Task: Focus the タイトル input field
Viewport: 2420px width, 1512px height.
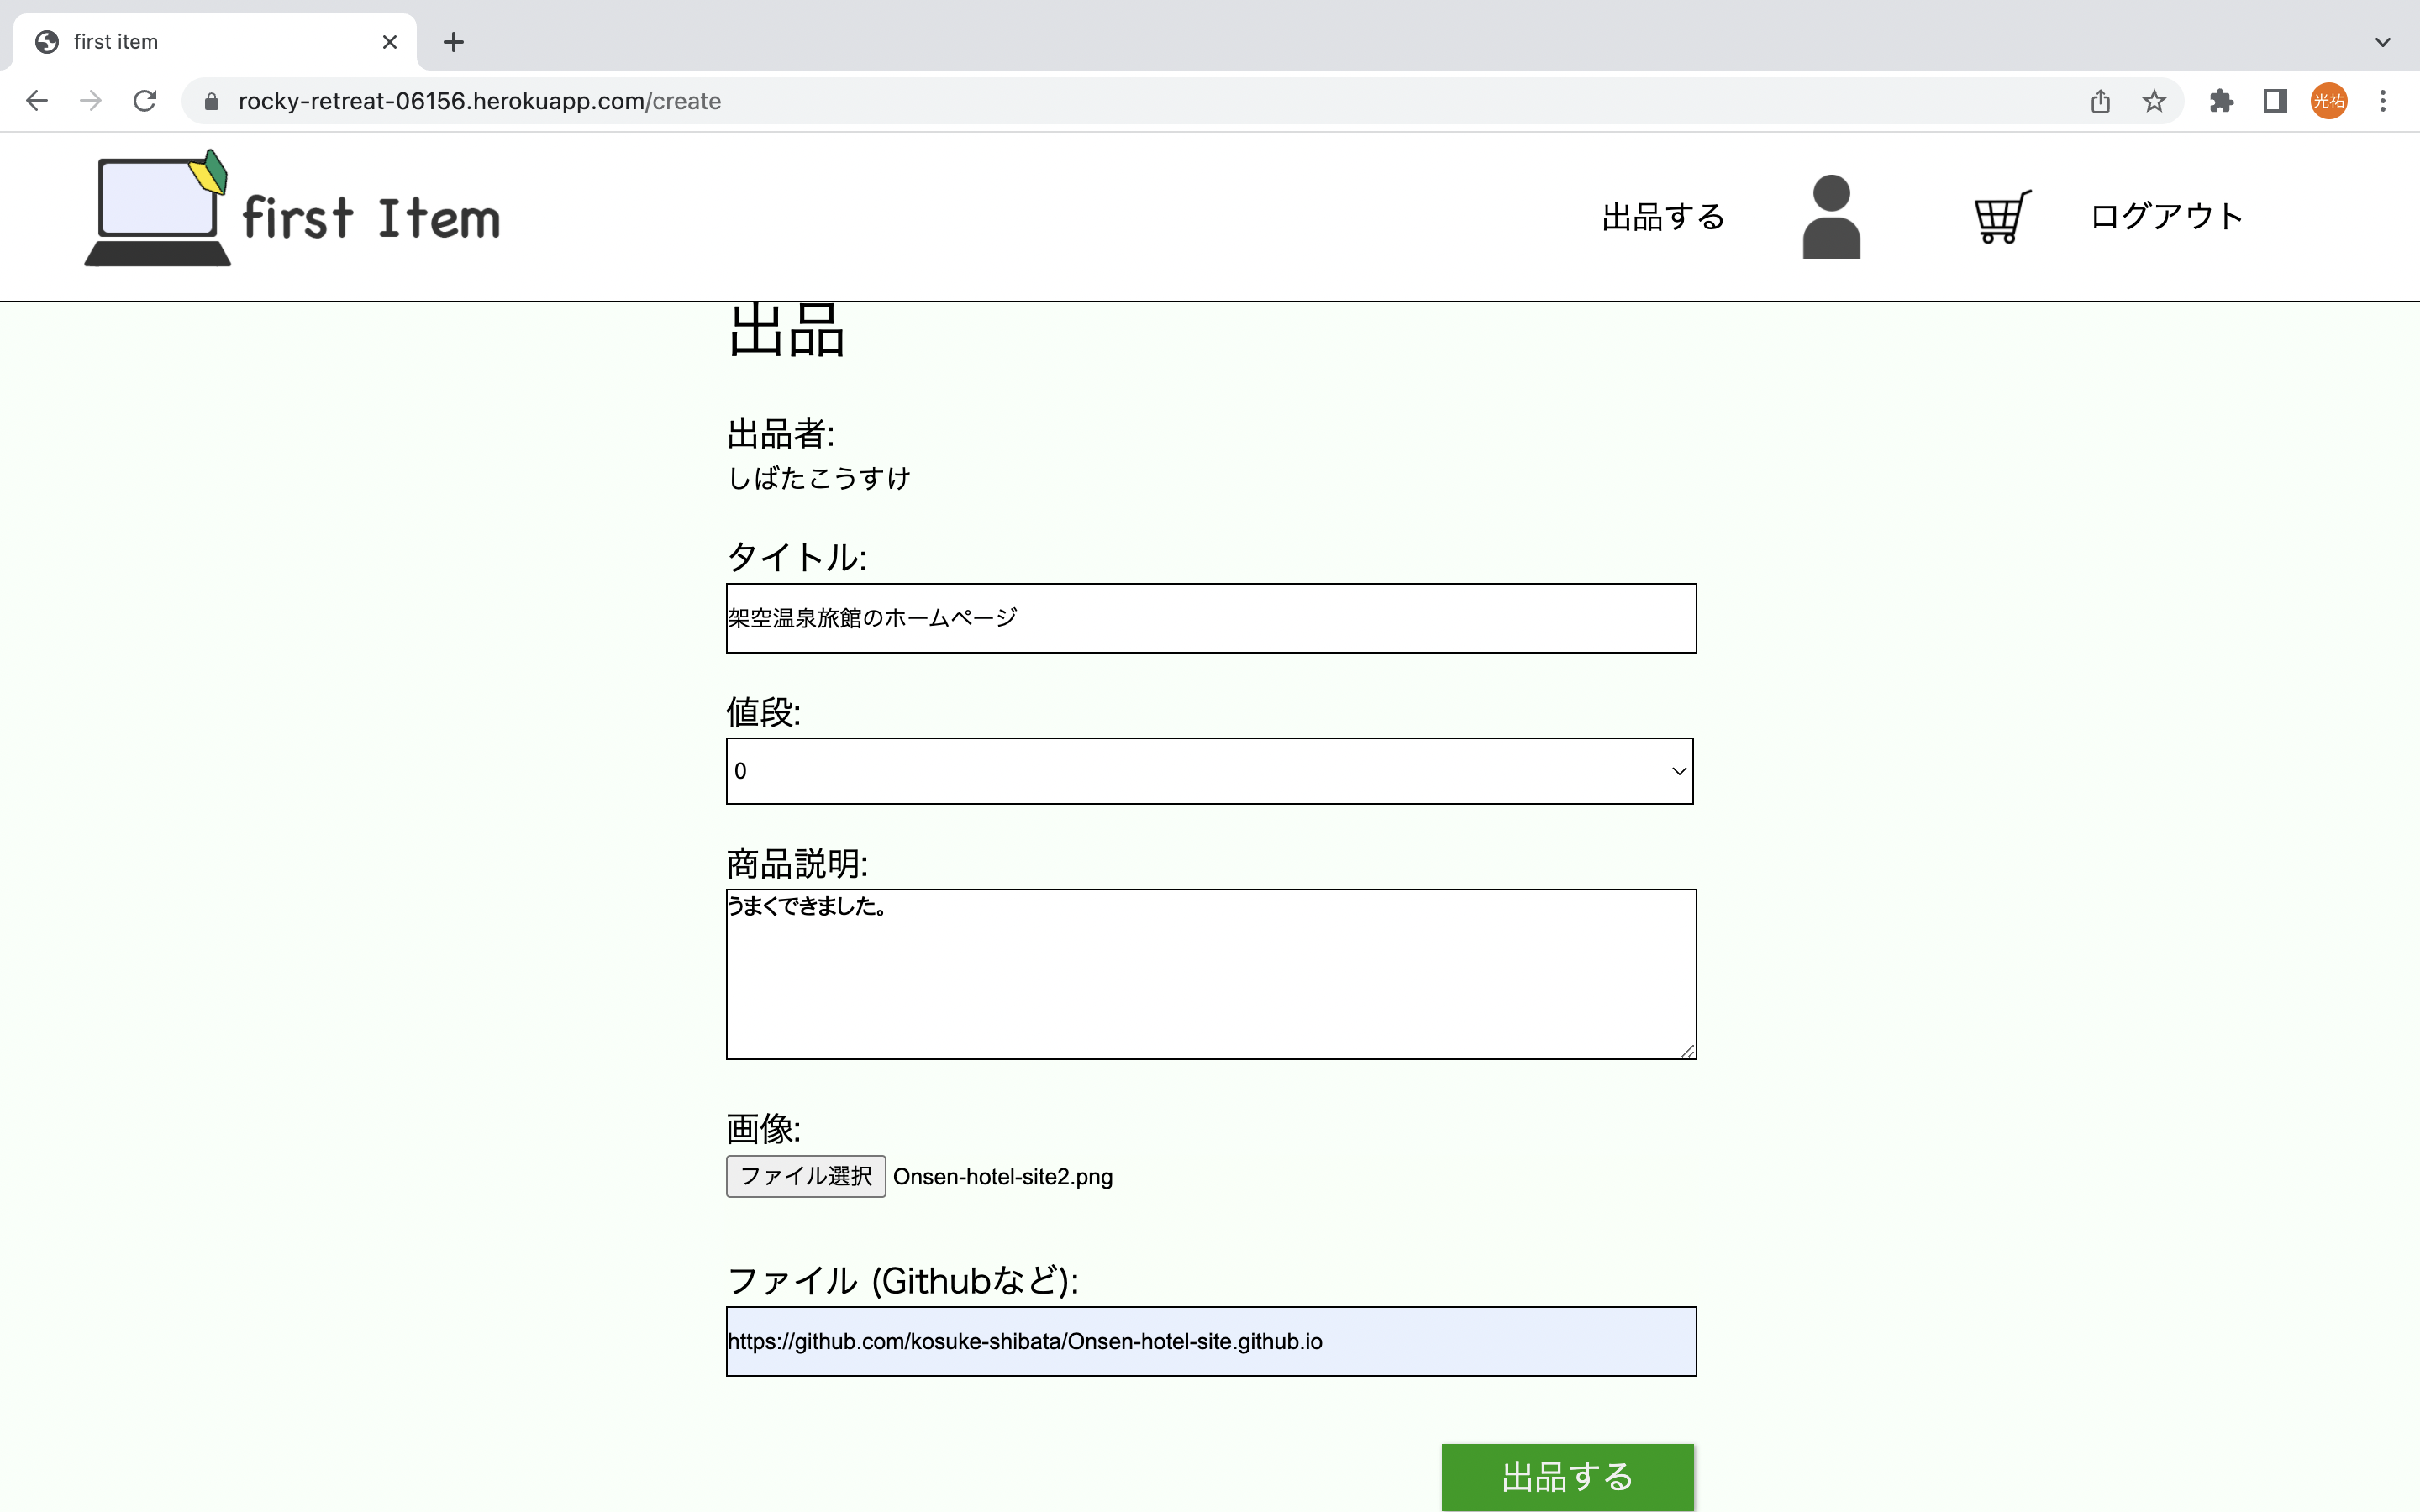Action: coord(1211,618)
